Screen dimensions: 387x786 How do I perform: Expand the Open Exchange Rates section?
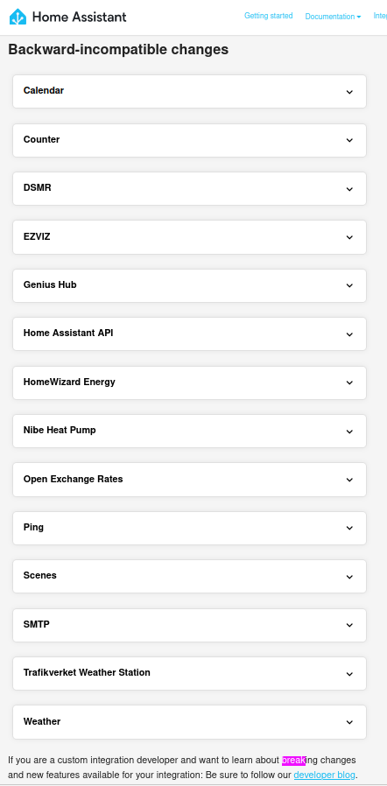coord(189,480)
